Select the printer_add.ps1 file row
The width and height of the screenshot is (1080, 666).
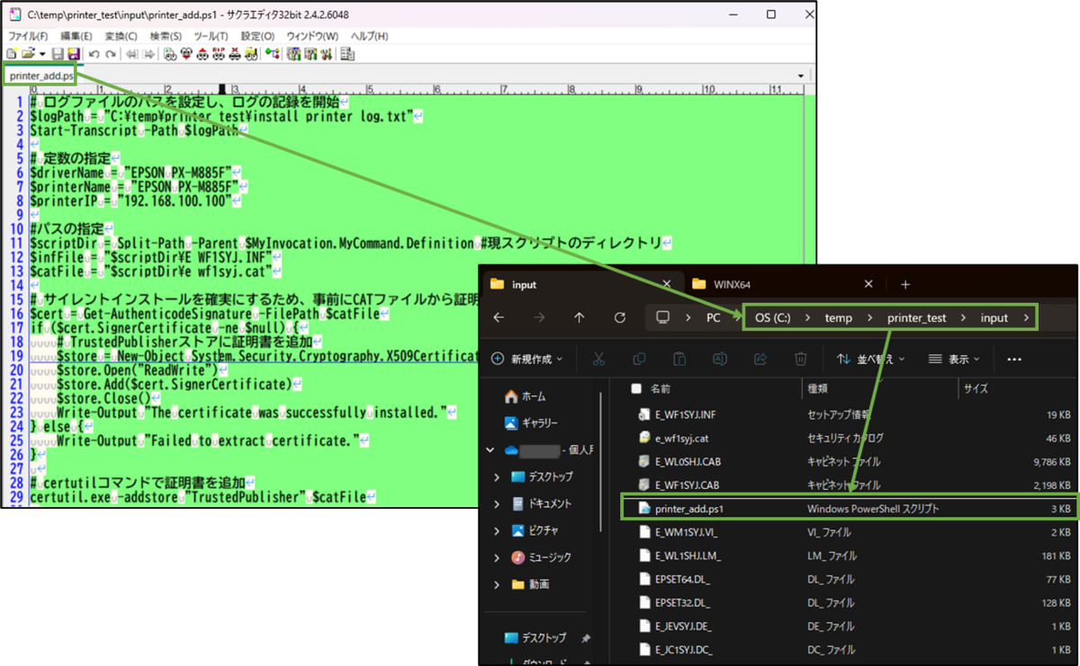(x=850, y=508)
